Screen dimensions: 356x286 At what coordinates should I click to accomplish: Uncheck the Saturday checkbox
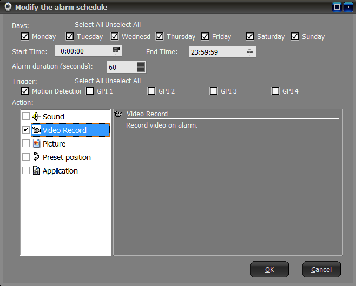(x=250, y=36)
